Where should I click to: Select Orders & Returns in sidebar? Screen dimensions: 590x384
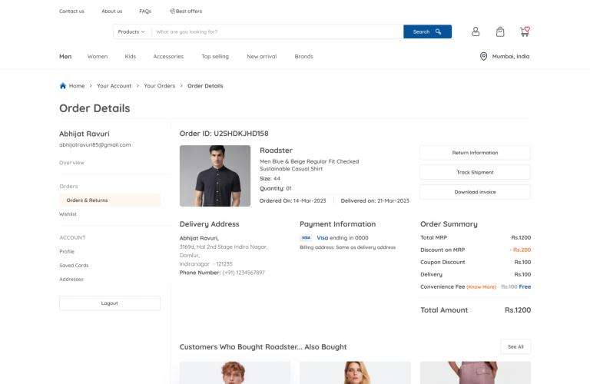(x=87, y=200)
